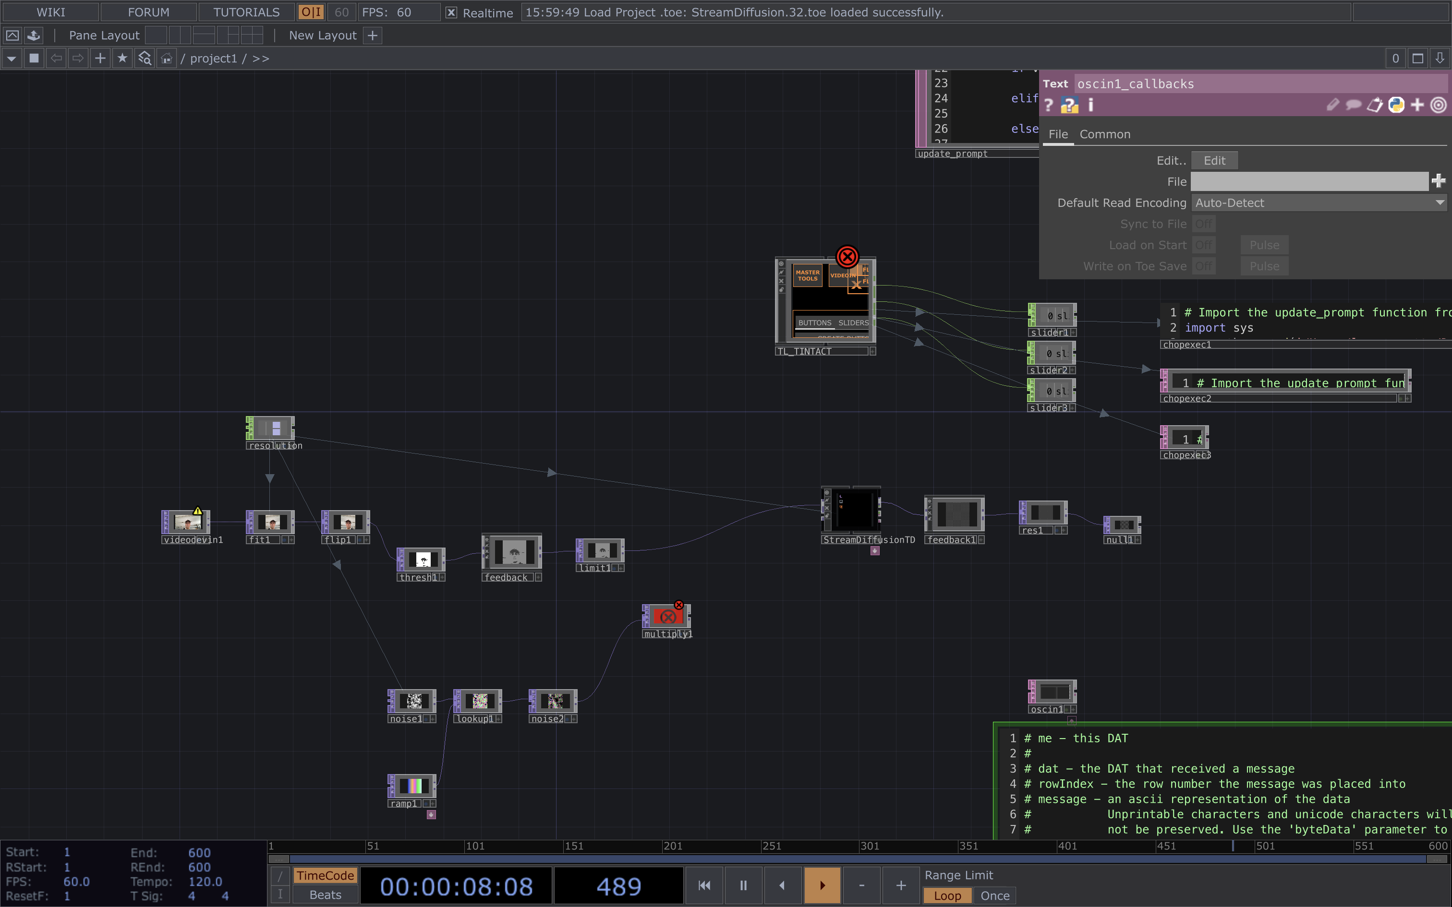Go forward with the right arrow
The image size is (1452, 907).
click(78, 58)
